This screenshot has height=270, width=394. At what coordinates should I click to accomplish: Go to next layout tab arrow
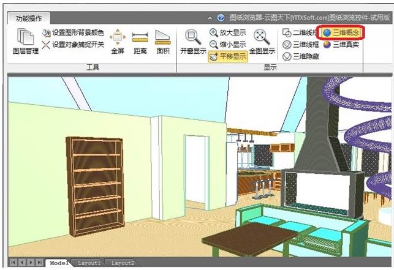(31, 263)
